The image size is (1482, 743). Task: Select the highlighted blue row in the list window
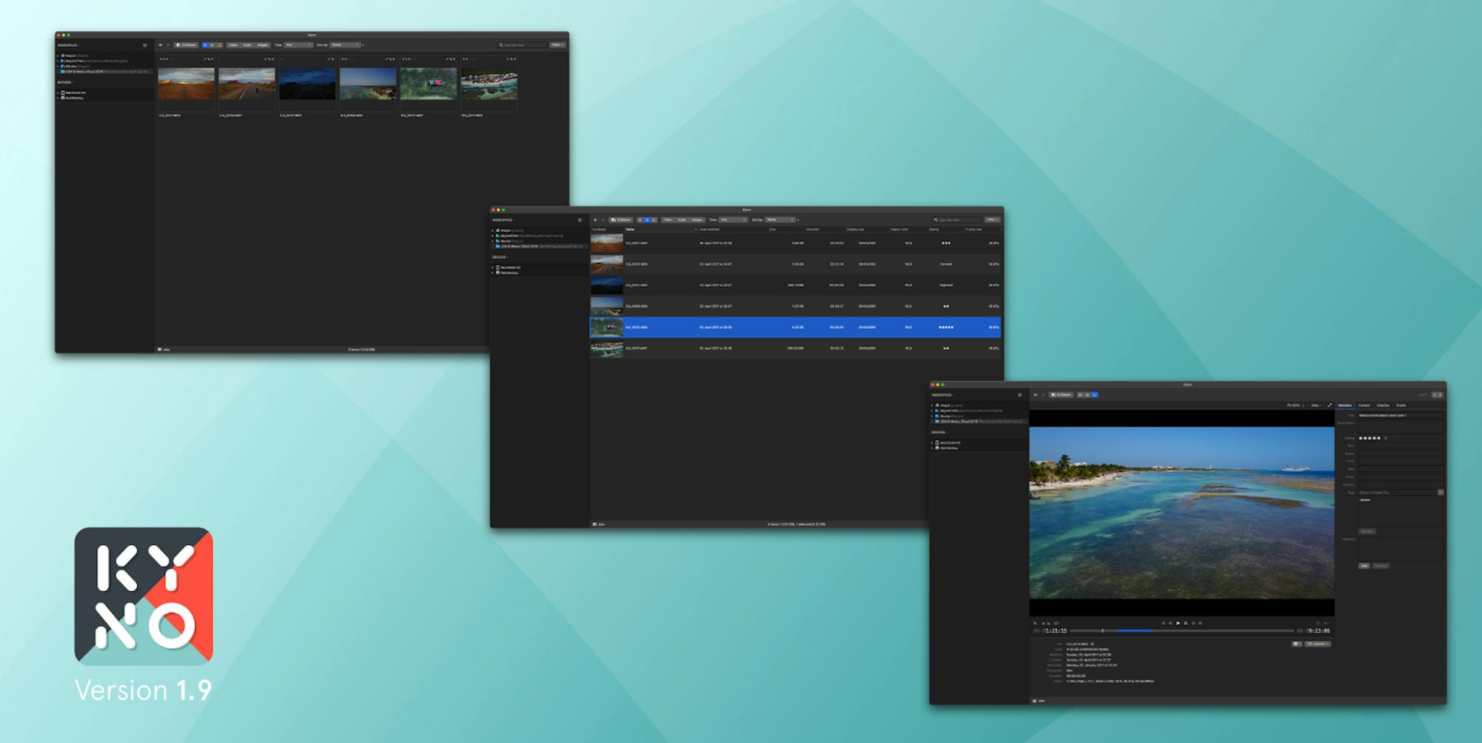[x=795, y=327]
